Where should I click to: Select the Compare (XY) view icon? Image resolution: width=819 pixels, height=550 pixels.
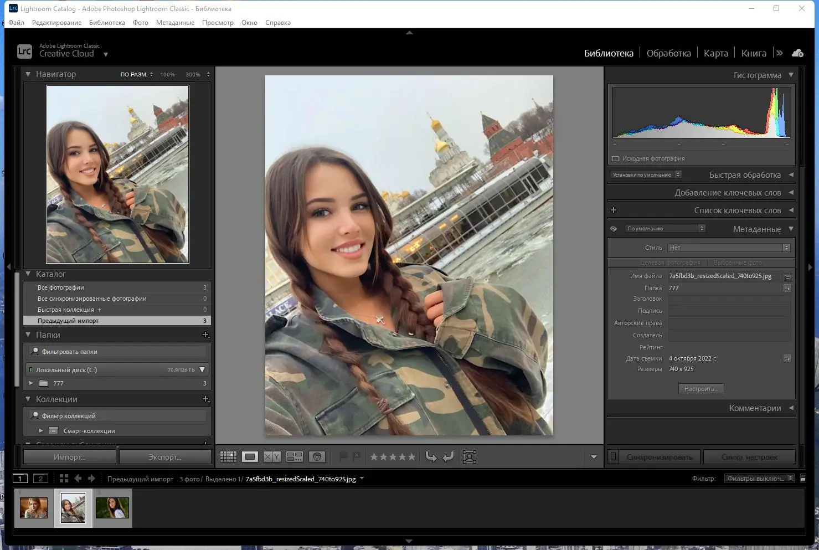tap(272, 457)
